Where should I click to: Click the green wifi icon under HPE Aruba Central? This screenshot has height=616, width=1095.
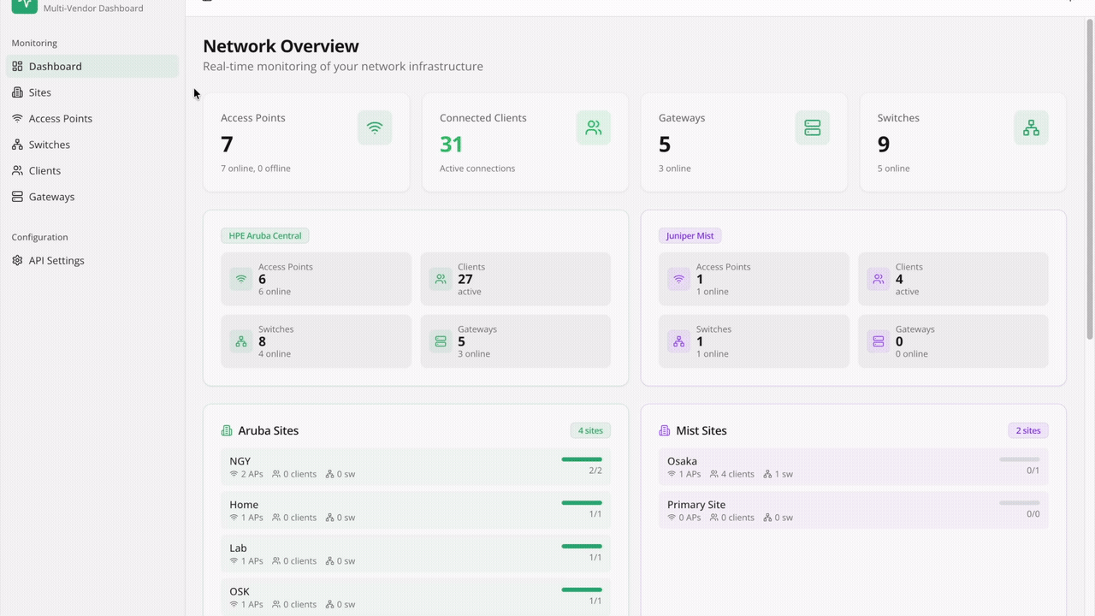tap(241, 279)
